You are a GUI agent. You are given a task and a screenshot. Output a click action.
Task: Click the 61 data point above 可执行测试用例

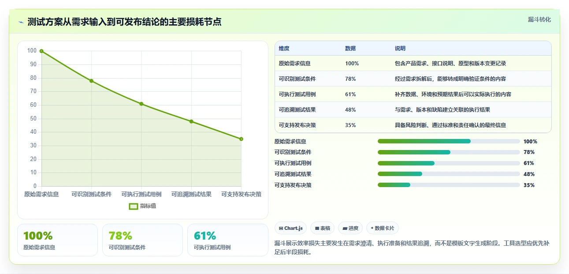click(141, 104)
